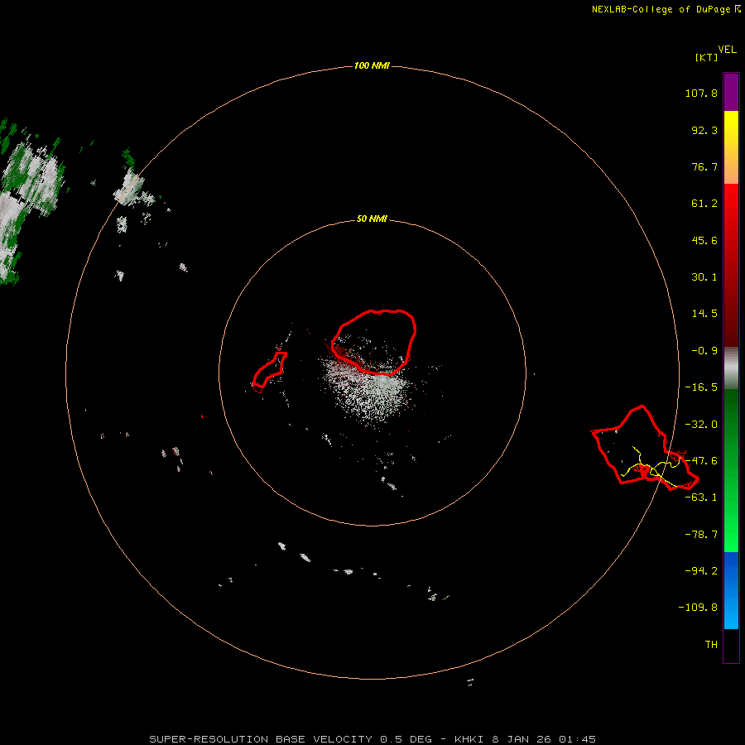Click the -109.8 velocity scale value
This screenshot has width=745, height=745.
click(698, 608)
